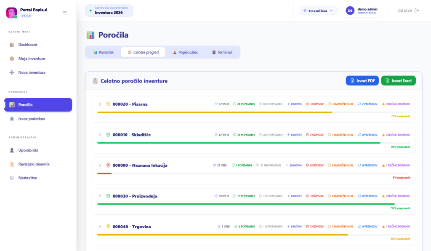
Task: Expand the 000010 - Skladišče row chevron
Action: click(100, 135)
